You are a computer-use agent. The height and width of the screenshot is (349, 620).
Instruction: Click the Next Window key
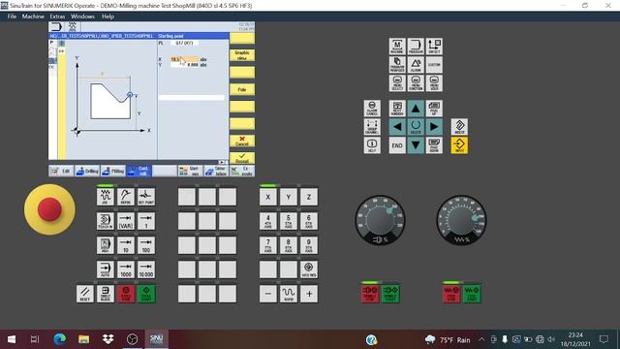[397, 108]
